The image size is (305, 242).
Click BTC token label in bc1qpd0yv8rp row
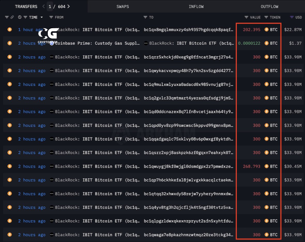click(x=274, y=125)
